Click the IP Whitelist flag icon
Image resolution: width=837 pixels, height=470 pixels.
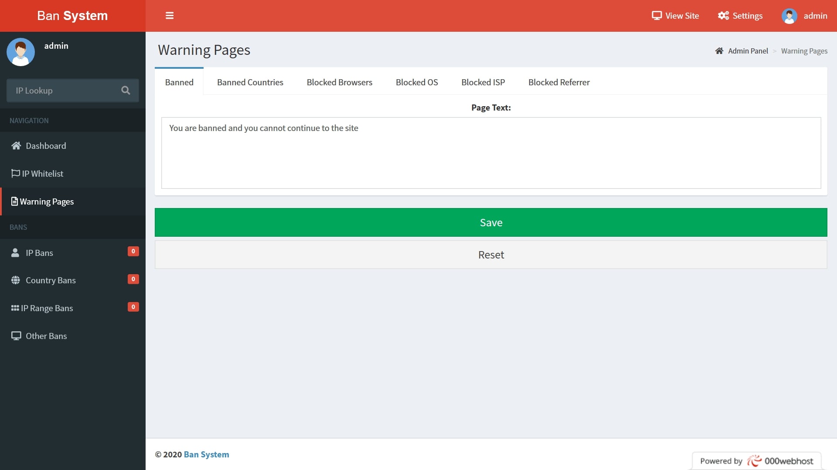coord(15,173)
